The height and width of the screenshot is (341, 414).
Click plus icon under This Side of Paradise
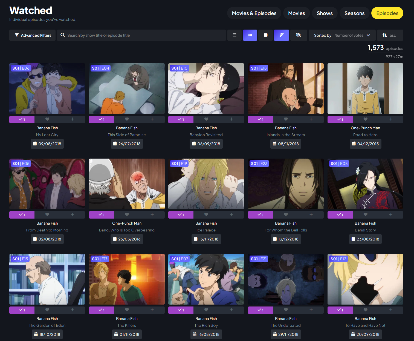click(x=152, y=119)
